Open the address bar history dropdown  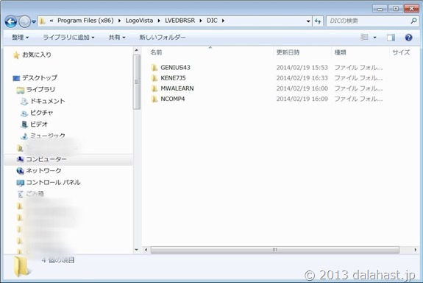pos(308,21)
